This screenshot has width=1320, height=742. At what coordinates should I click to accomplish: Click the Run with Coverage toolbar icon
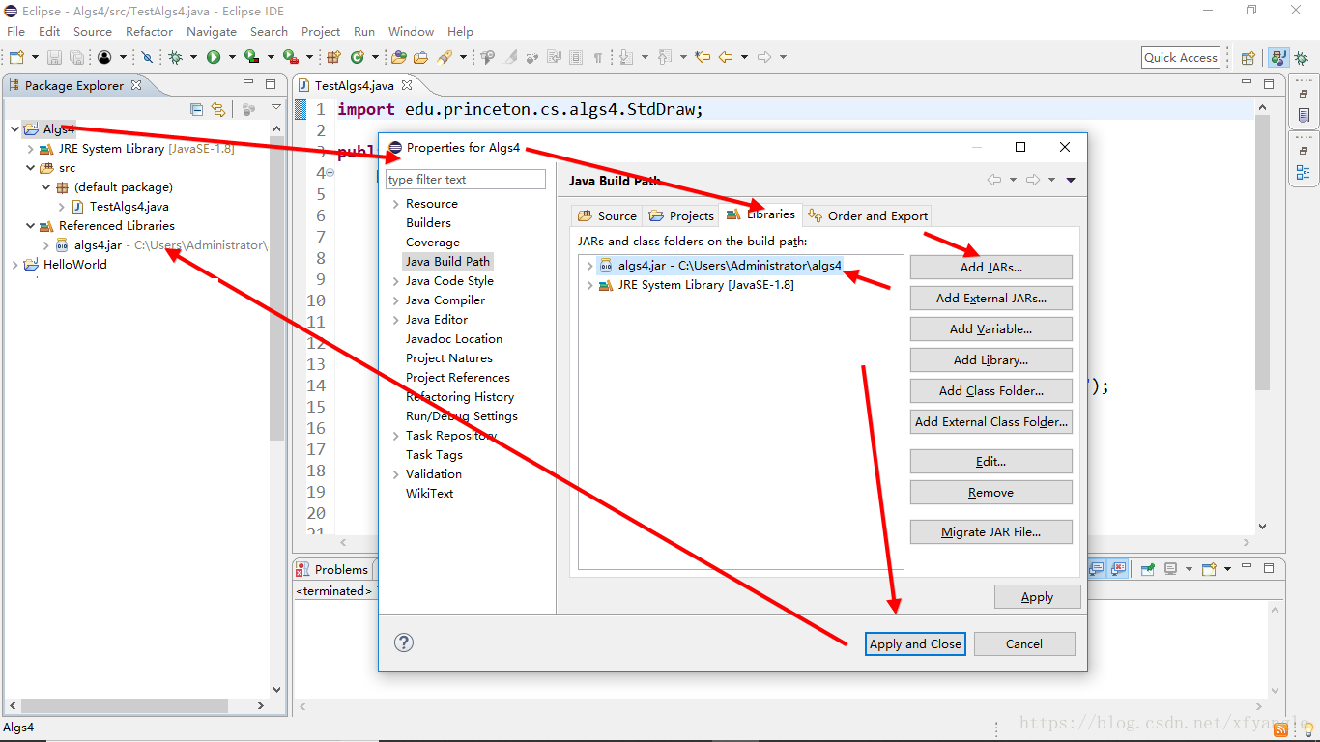tap(251, 57)
